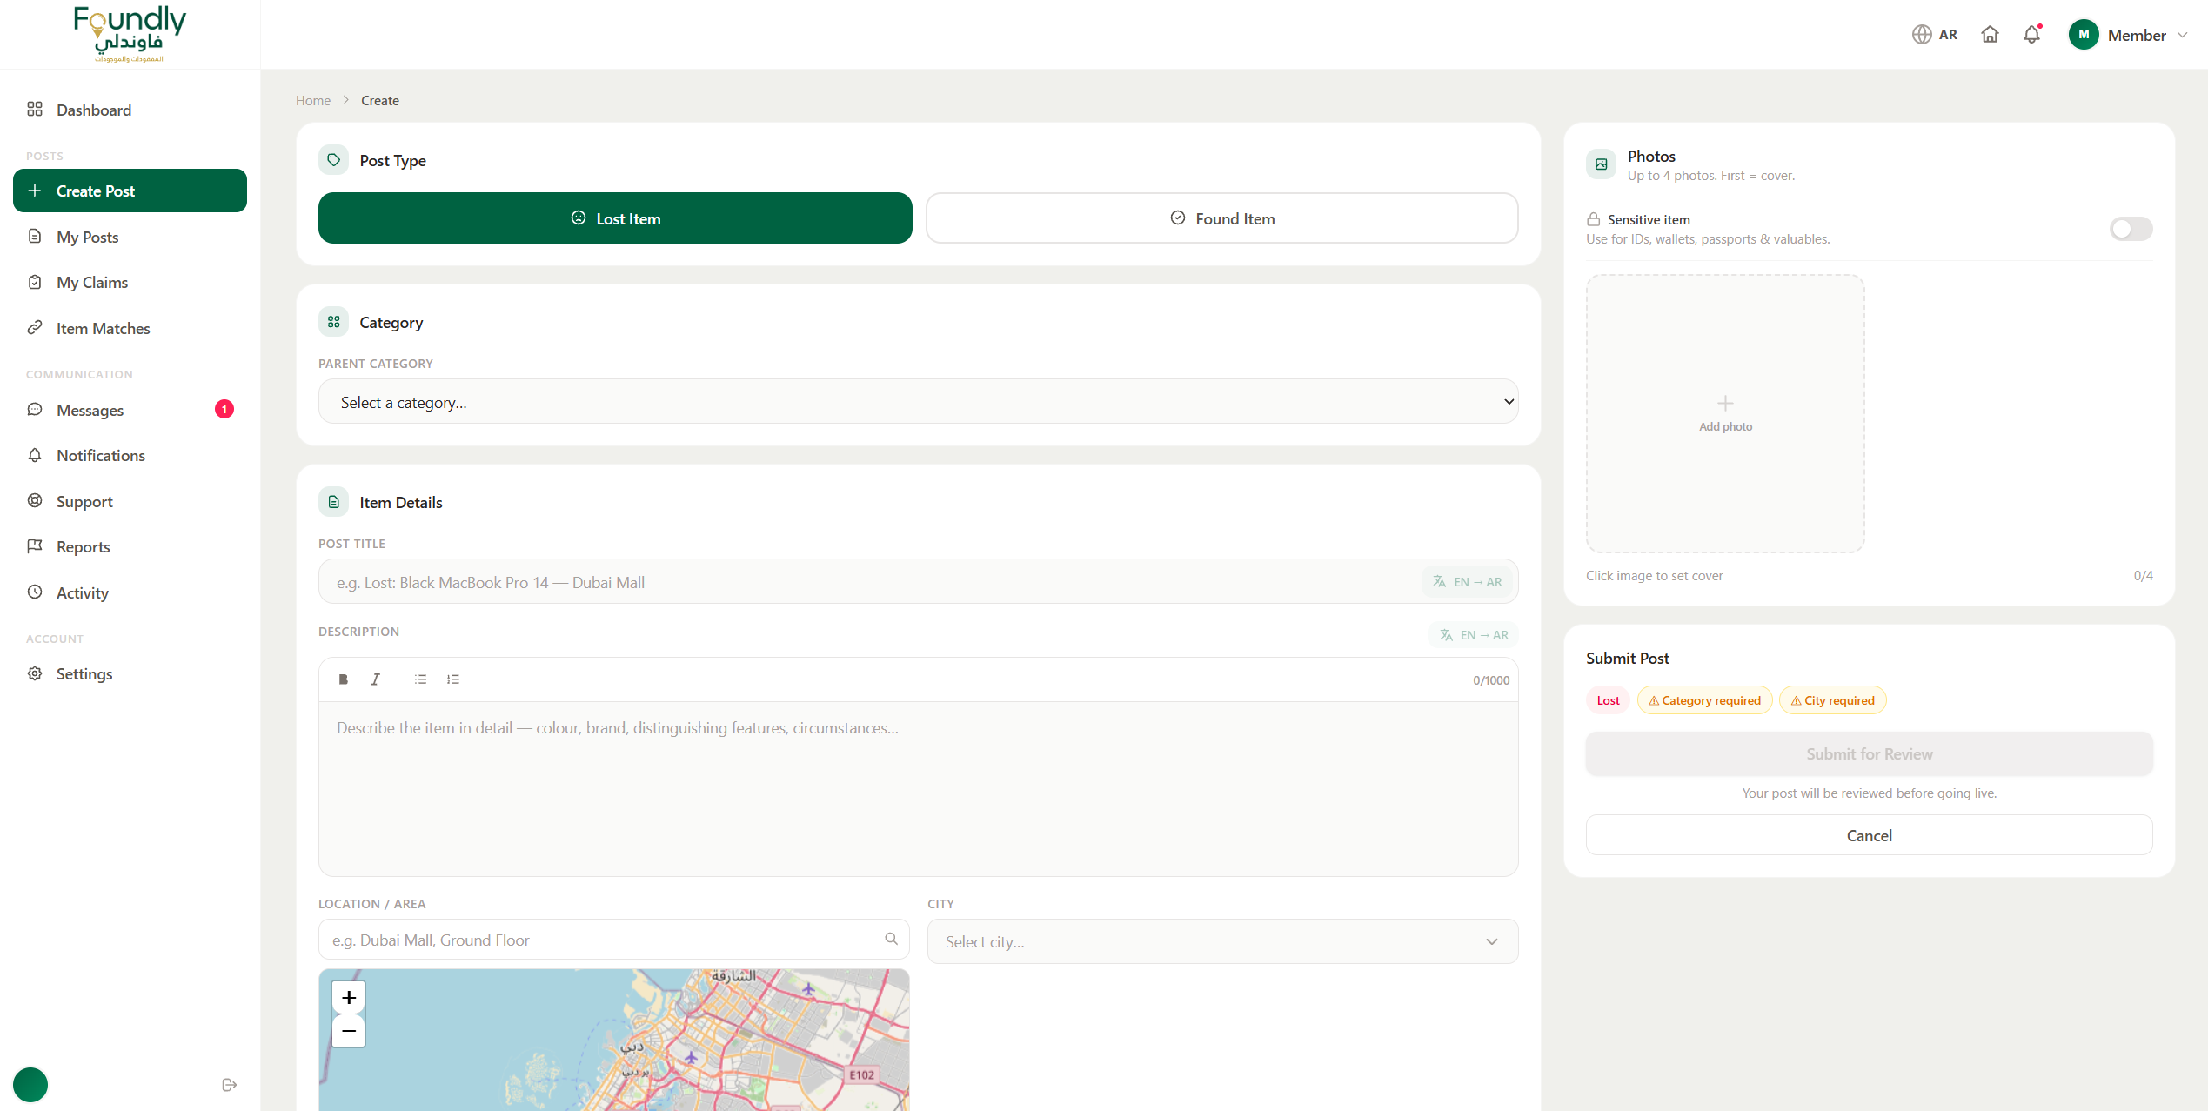Image resolution: width=2208 pixels, height=1111 pixels.
Task: Click Create Post in sidebar
Action: pyautogui.click(x=130, y=191)
